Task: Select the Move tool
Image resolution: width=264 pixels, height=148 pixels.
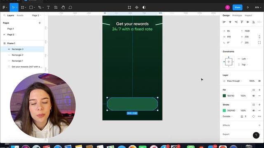Action: [13, 7]
